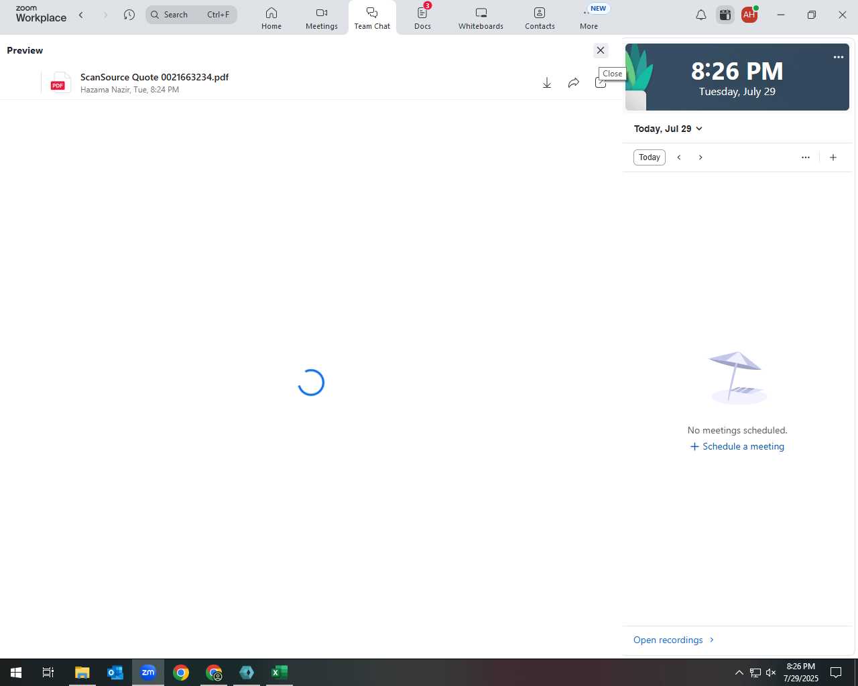Switch to the Meetings tab
Screen dimensions: 858x686
(x=322, y=18)
